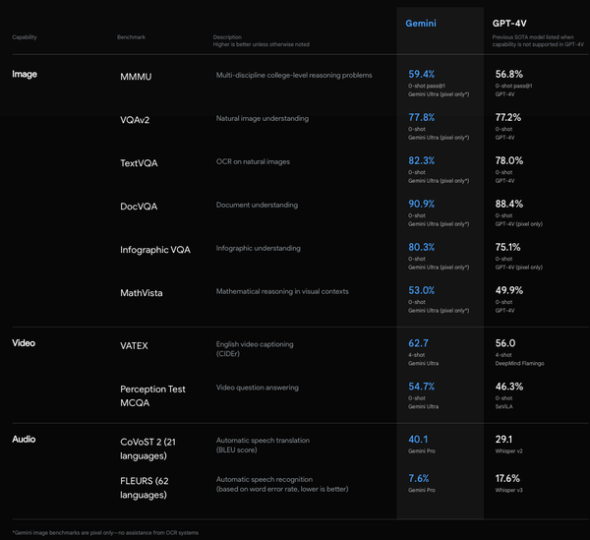Click the GPT-4V column header

[x=509, y=24]
